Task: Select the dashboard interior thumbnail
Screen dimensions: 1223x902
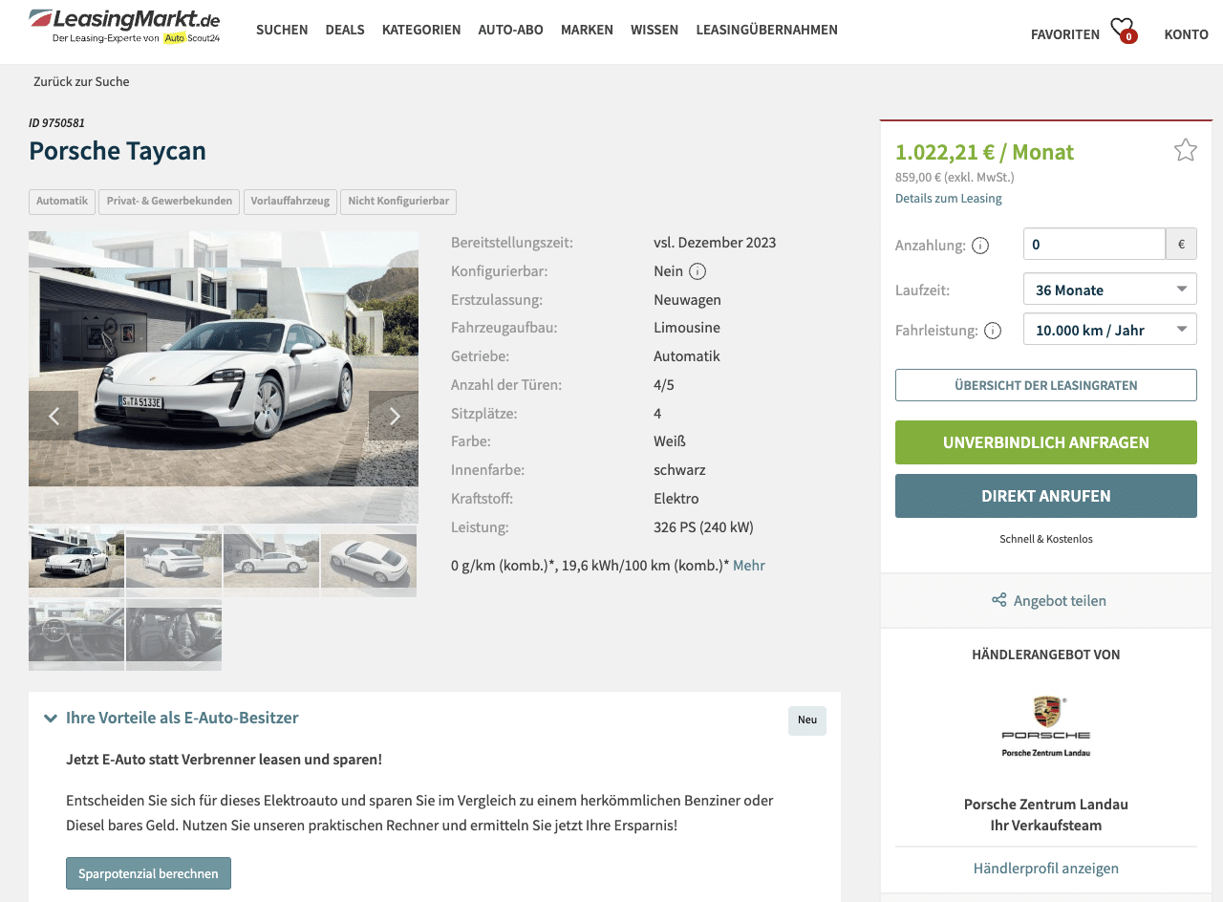Action: click(x=76, y=635)
